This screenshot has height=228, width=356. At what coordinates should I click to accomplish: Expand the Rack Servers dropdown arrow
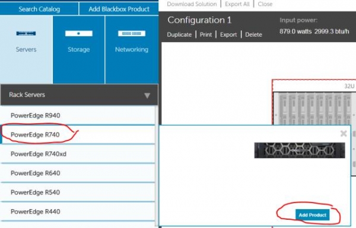pos(147,95)
